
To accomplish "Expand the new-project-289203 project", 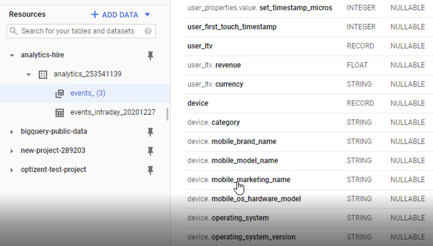I will point(12,151).
